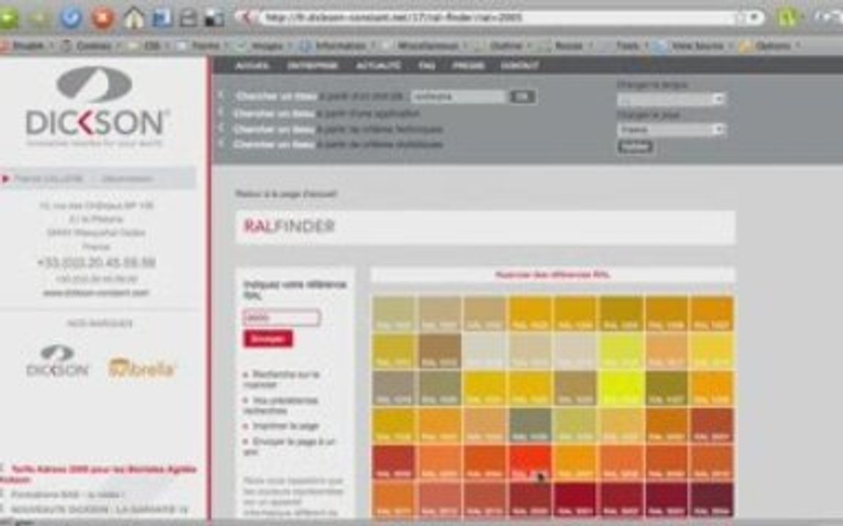843x526 pixels.
Task: Pick the olive green swatch in third row
Action: [667, 388]
